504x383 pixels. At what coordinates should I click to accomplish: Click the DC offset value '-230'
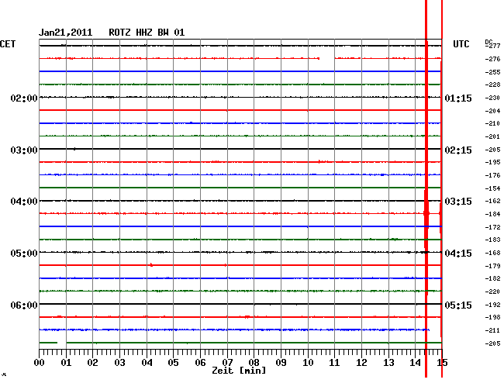pyautogui.click(x=492, y=98)
